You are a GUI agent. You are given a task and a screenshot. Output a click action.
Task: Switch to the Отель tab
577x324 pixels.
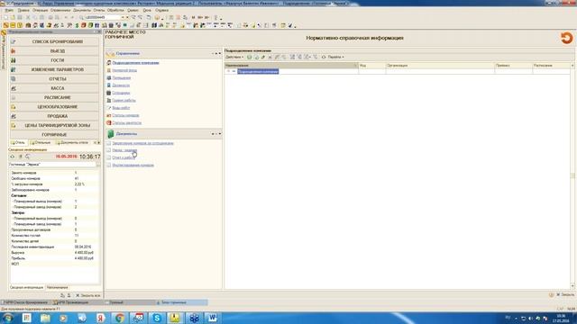pos(18,142)
